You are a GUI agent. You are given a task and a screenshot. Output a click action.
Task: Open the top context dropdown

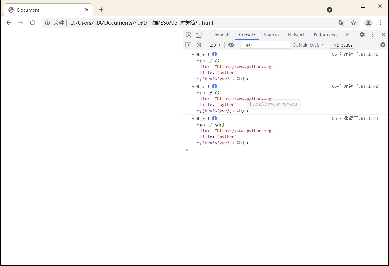point(215,45)
